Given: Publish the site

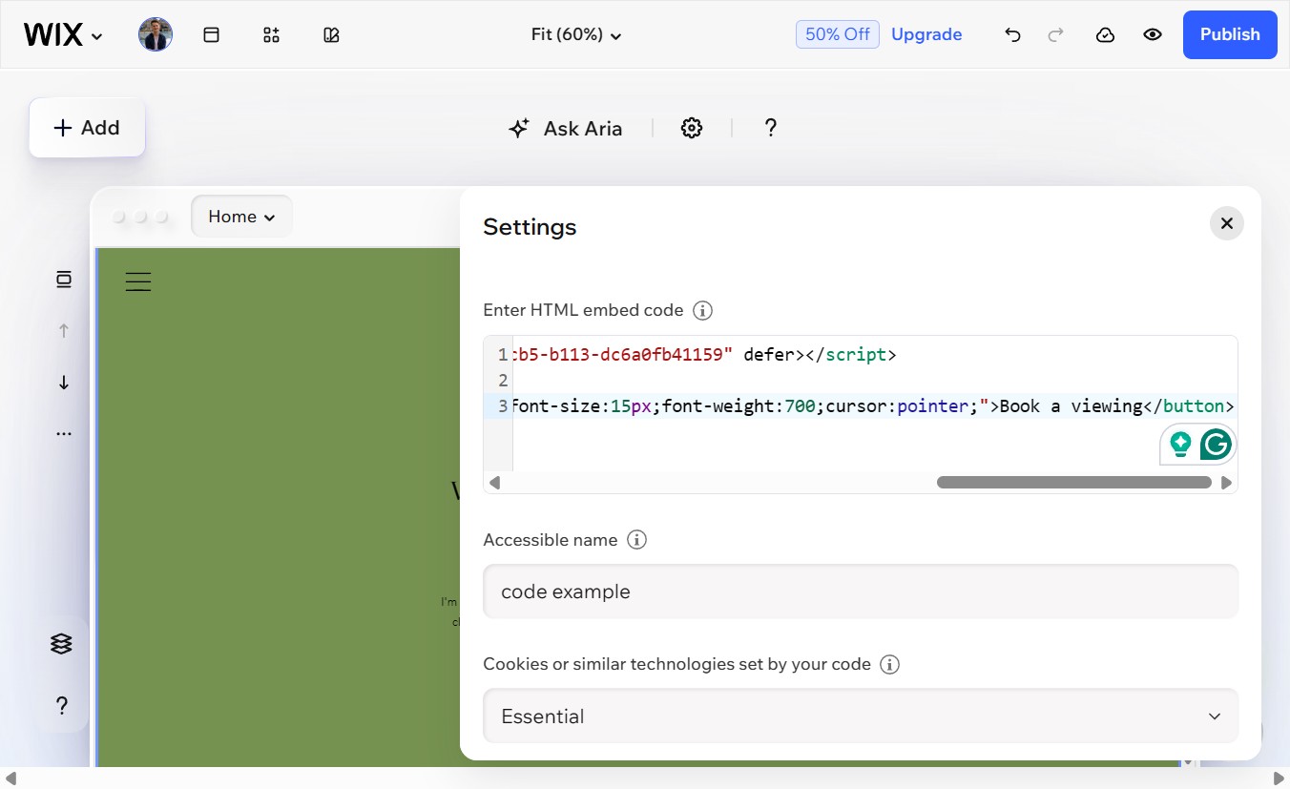Looking at the screenshot, I should pyautogui.click(x=1230, y=34).
